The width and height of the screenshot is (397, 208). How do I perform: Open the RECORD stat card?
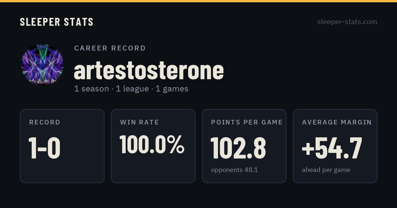click(62, 146)
